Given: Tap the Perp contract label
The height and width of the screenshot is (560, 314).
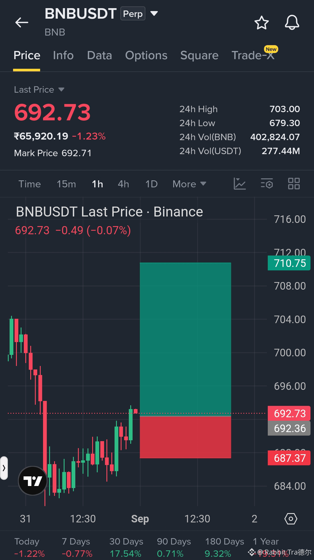Looking at the screenshot, I should coord(133,14).
